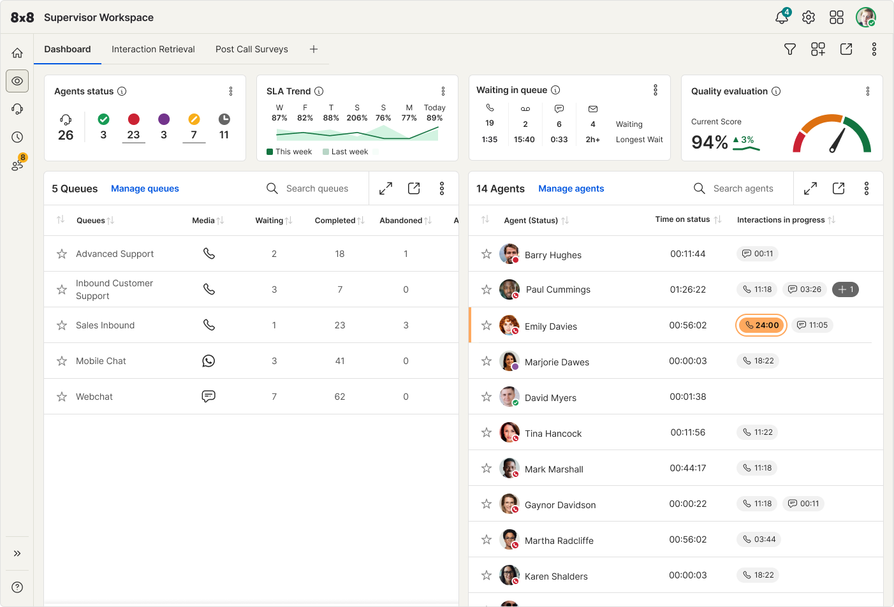
Task: Open the notifications bell
Action: (782, 17)
